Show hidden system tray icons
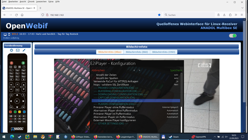This screenshot has width=248, height=140. point(215,136)
